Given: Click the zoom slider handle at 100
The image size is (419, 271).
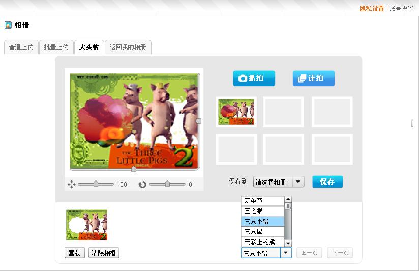Looking at the screenshot, I should pos(96,184).
